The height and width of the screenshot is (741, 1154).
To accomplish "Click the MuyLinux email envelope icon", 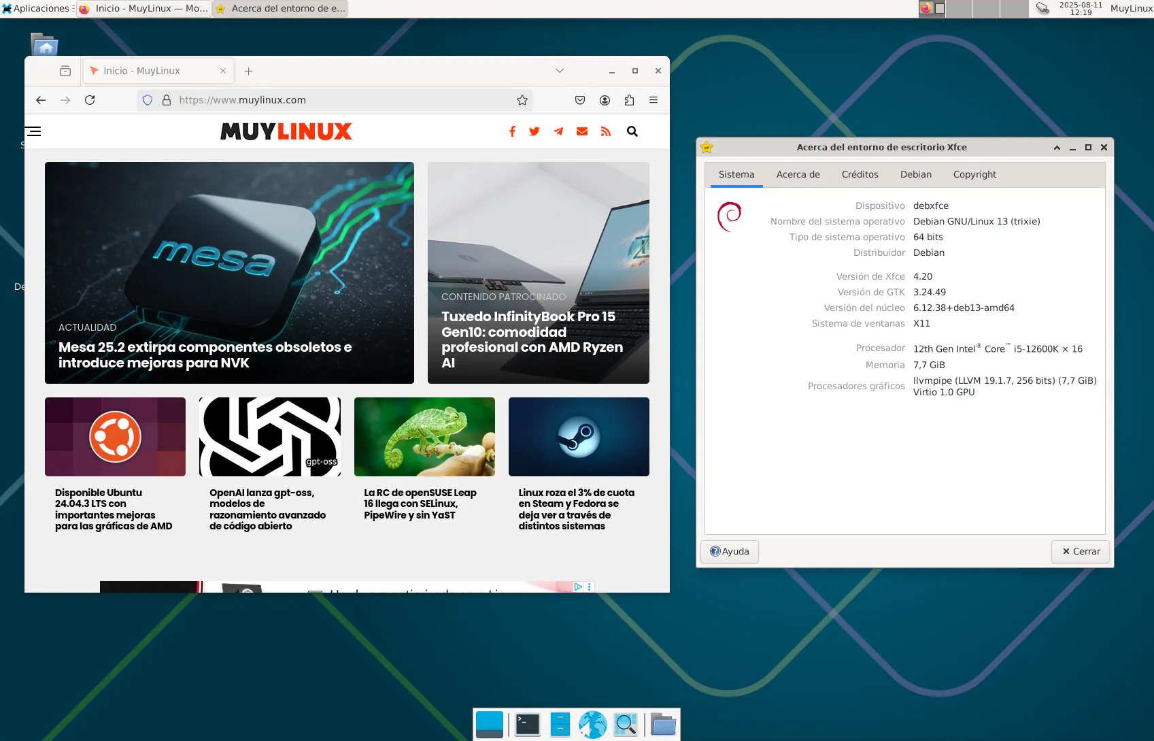I will 582,131.
